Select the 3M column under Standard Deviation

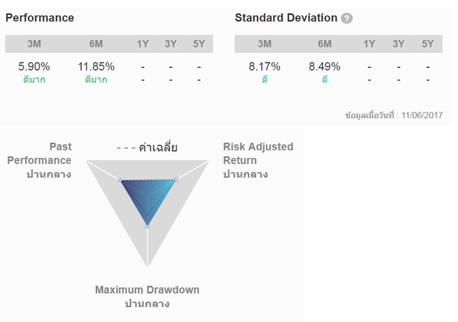coord(265,44)
